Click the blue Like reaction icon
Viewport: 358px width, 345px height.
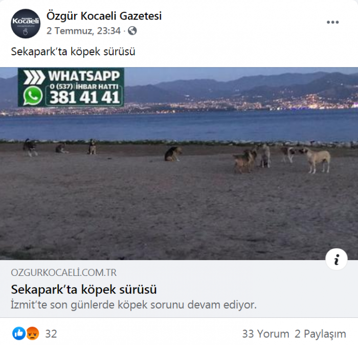click(19, 334)
